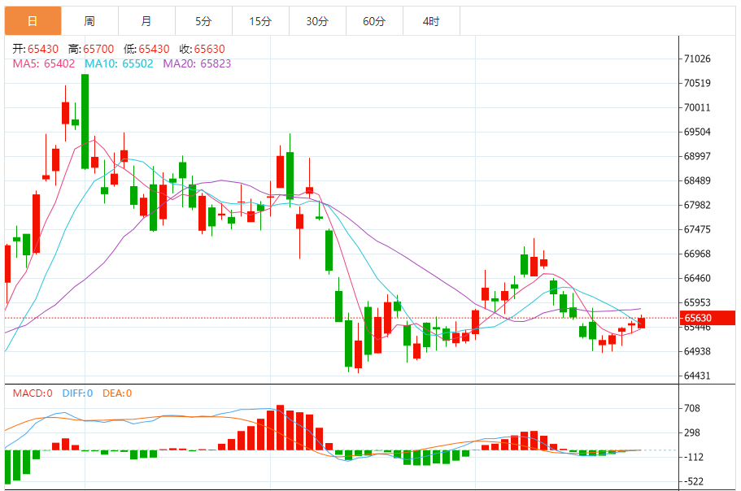
Task: Click the 70519 price axis label
Action: click(x=698, y=83)
